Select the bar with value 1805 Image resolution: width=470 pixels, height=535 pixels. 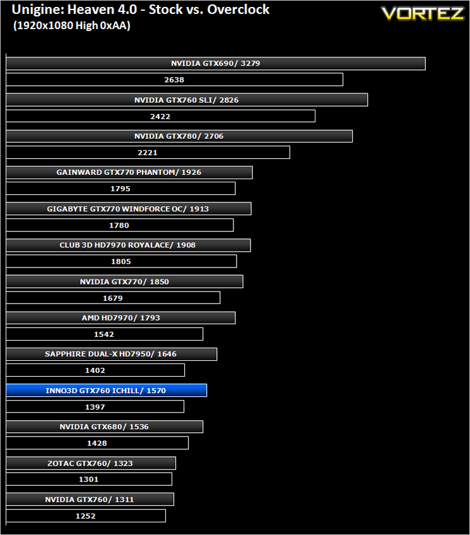(121, 261)
